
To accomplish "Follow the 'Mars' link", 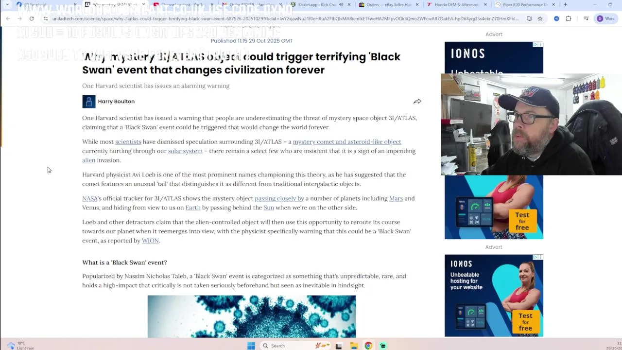I will click(396, 198).
